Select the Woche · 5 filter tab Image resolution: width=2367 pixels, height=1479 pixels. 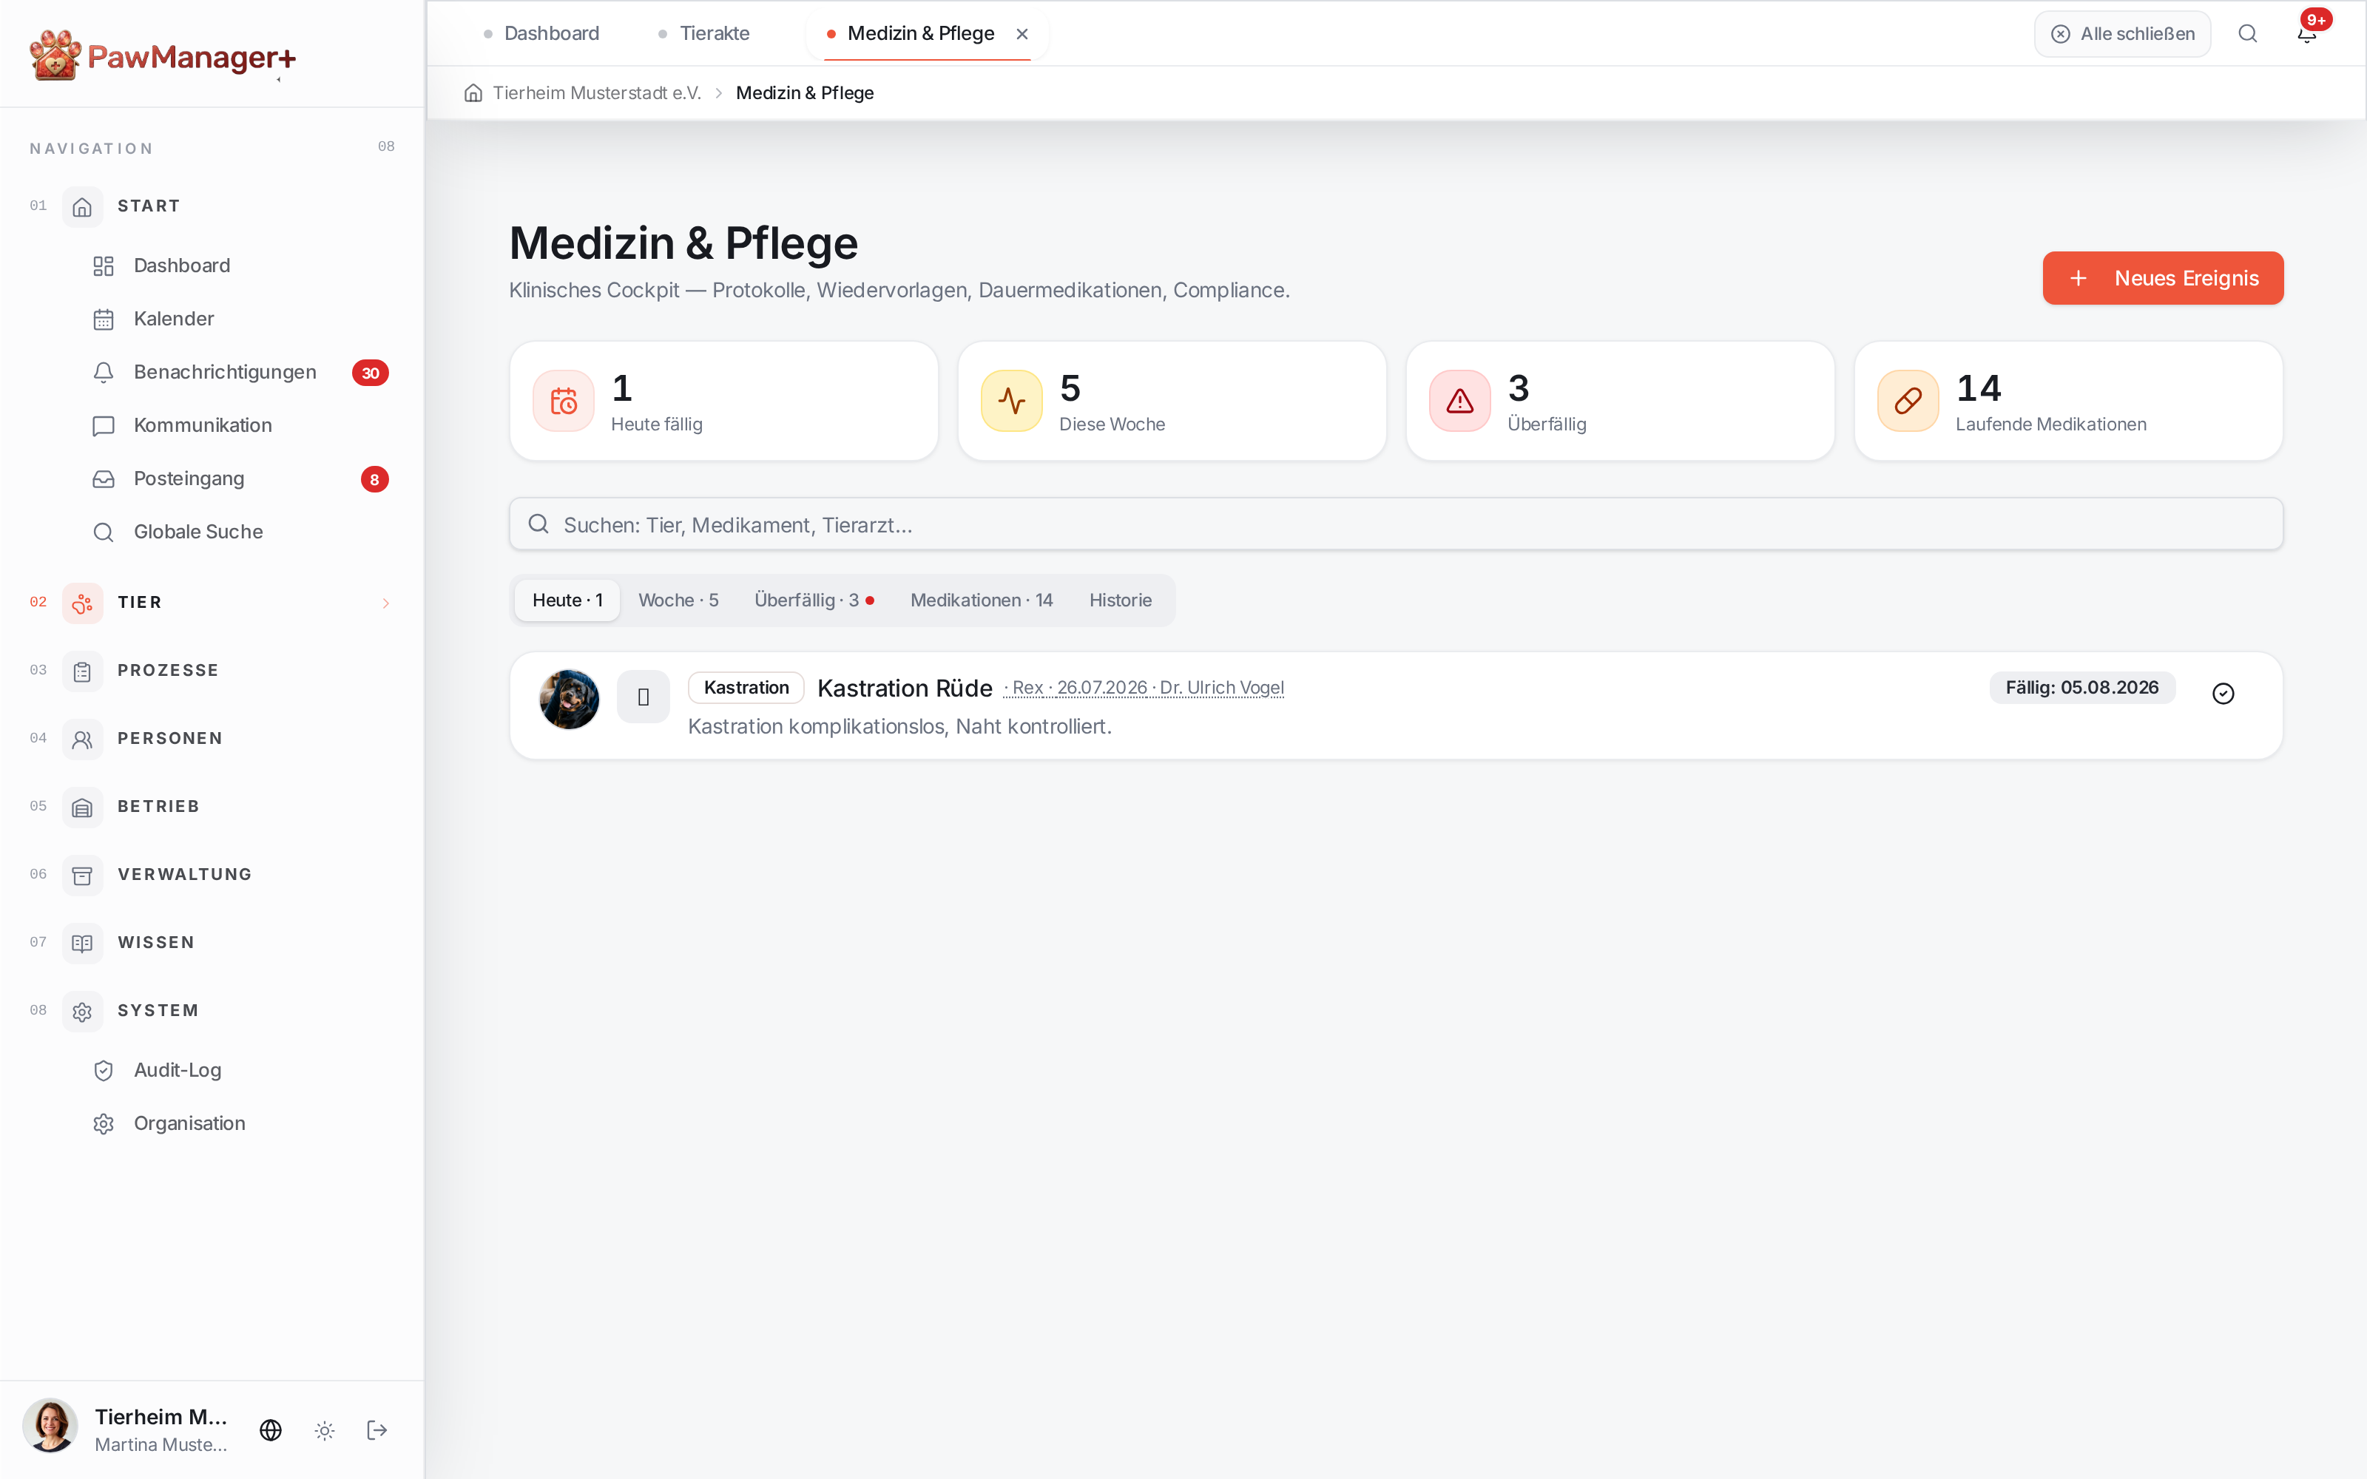click(678, 600)
